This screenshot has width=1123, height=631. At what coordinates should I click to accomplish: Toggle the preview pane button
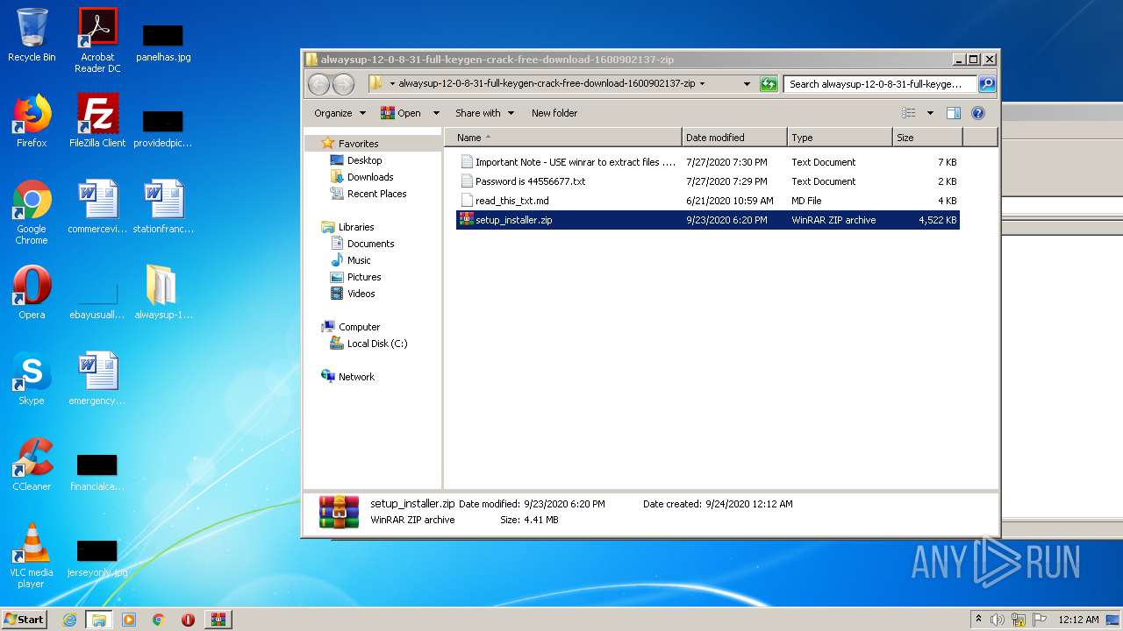click(954, 113)
